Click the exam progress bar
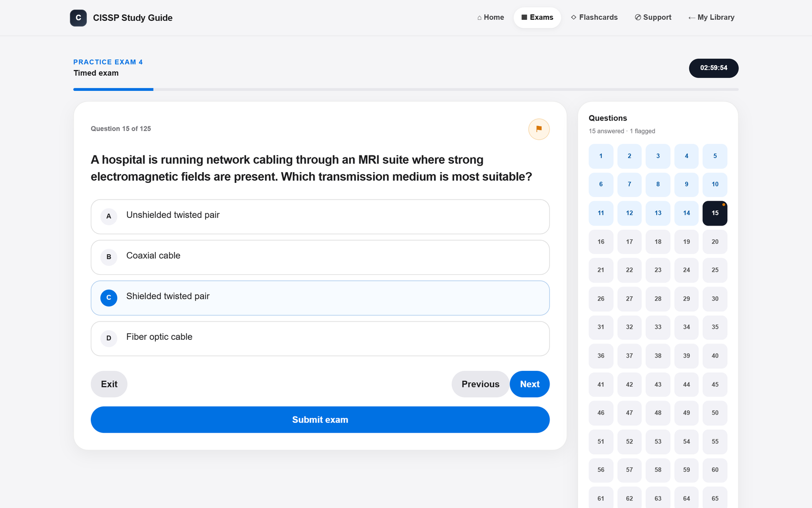Screen dimensions: 812x508 point(406,89)
